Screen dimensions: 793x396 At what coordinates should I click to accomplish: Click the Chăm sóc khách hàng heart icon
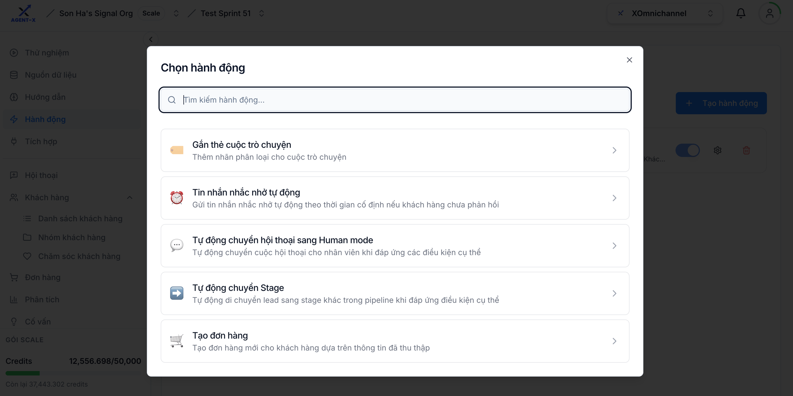27,257
